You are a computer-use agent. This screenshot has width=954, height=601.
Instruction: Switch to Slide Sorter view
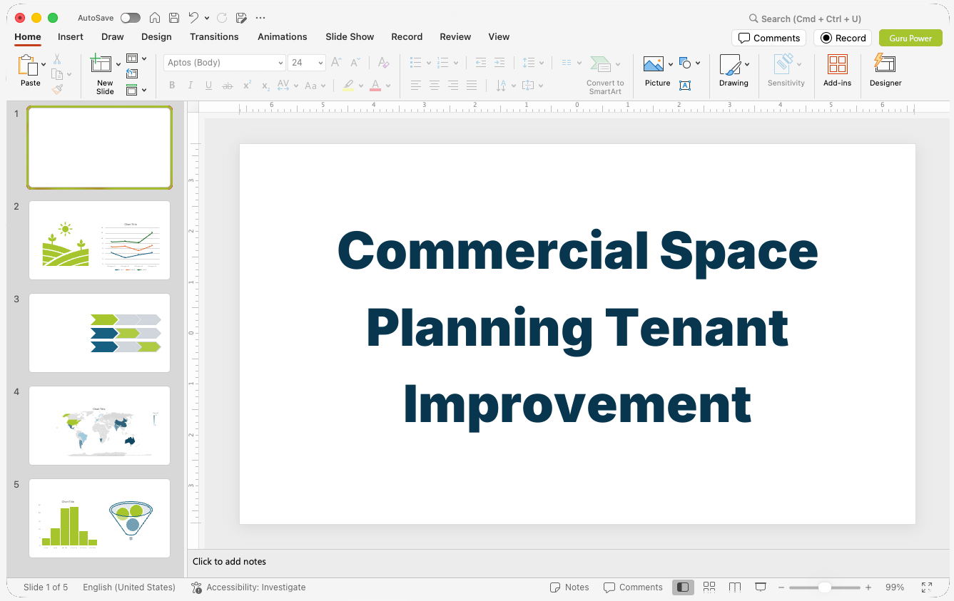point(709,587)
